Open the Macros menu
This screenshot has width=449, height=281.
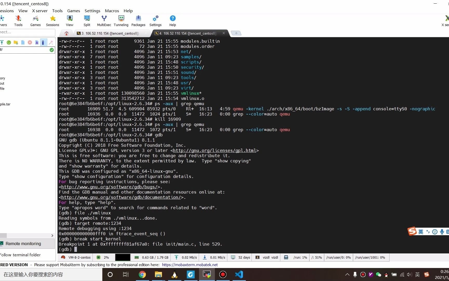click(x=112, y=11)
